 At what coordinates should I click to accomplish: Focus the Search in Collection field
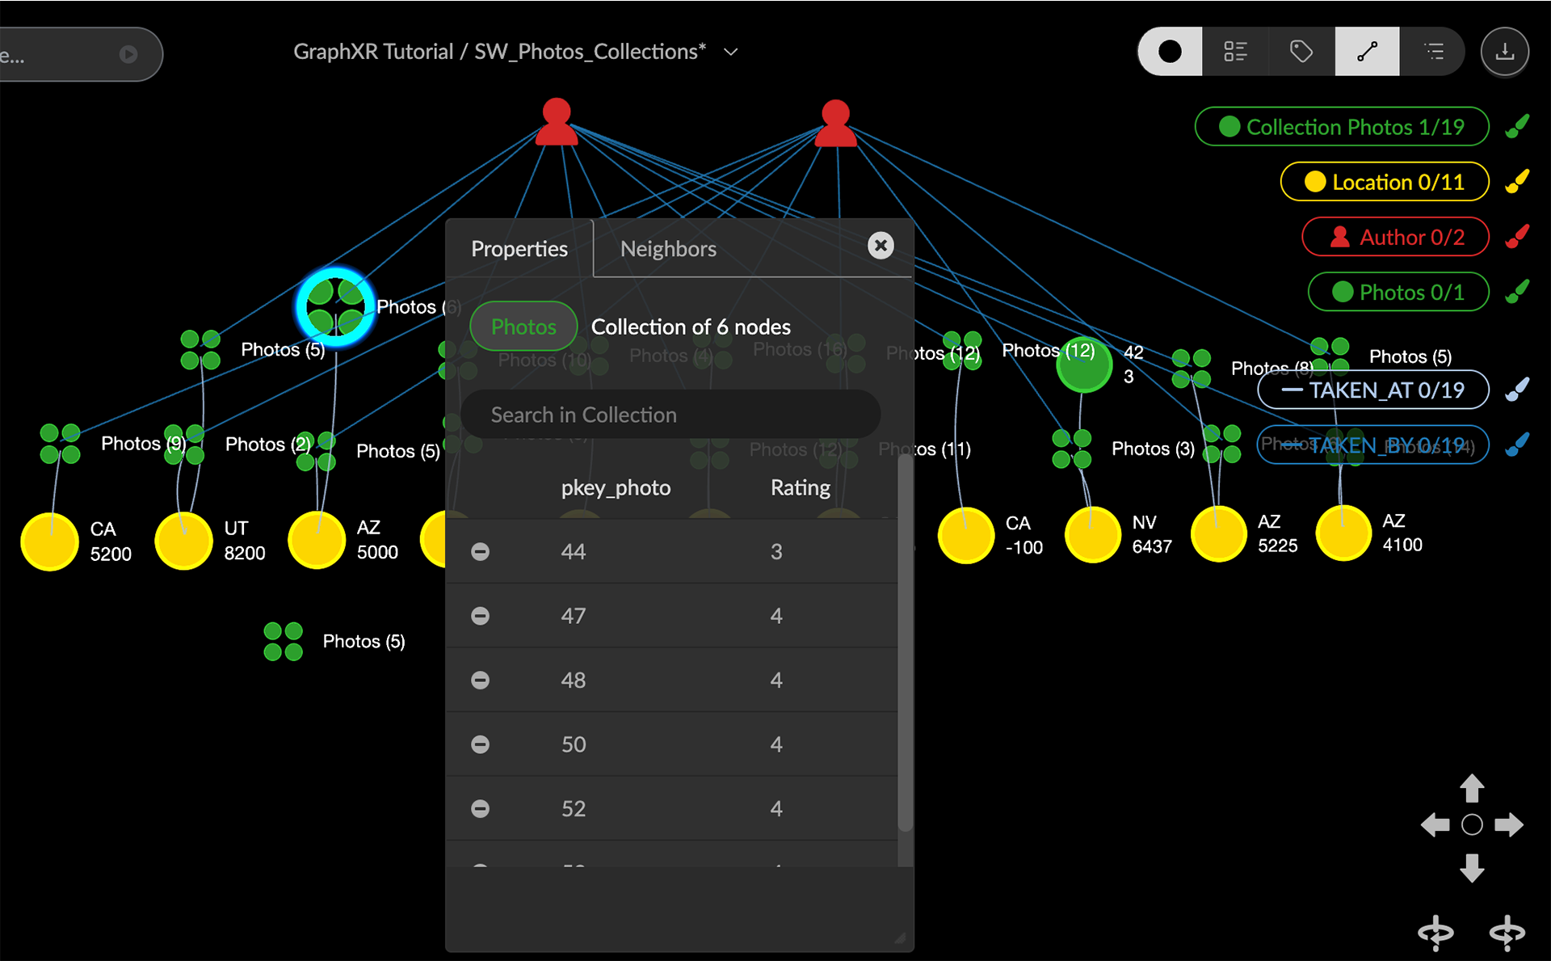[670, 415]
